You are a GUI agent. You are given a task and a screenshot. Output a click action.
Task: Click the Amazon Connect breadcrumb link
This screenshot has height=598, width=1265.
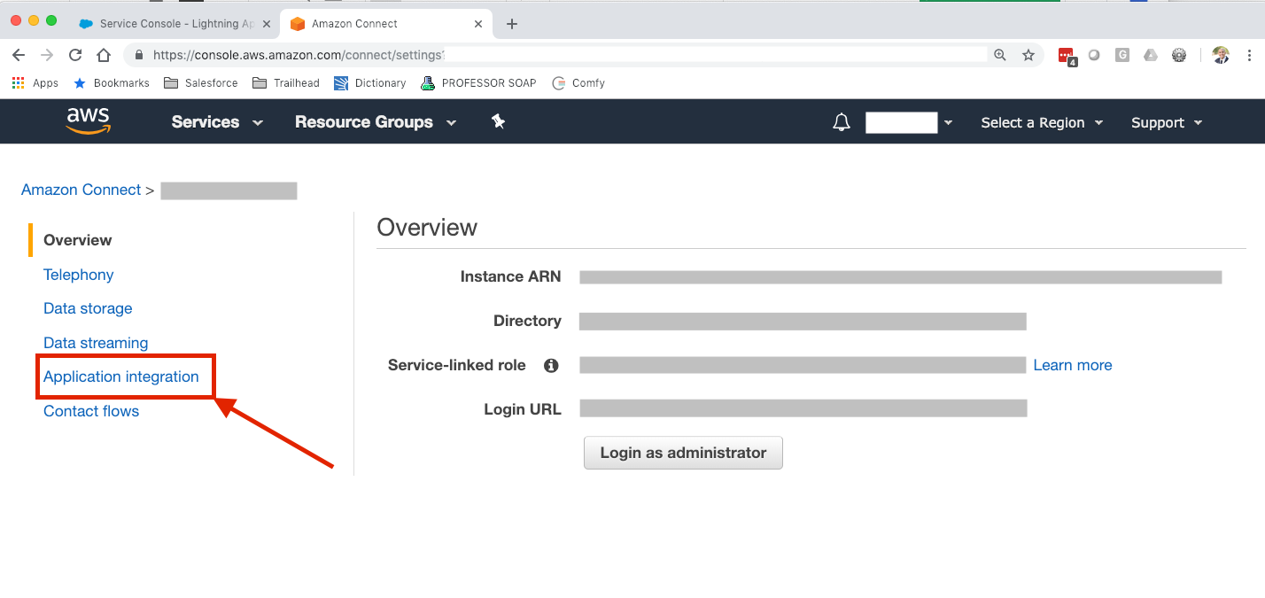coord(81,190)
